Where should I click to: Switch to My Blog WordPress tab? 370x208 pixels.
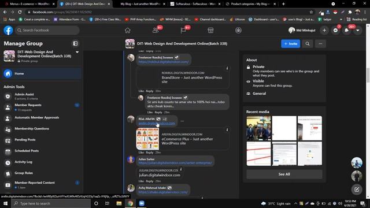point(140,4)
